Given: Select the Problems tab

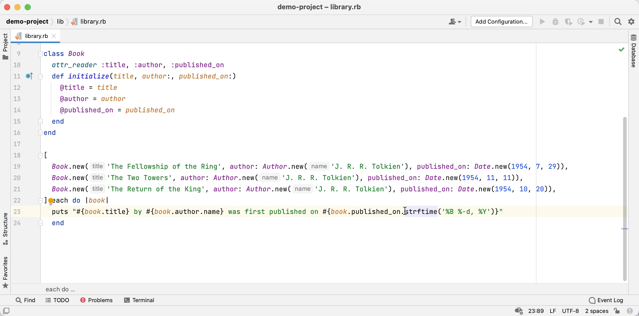Looking at the screenshot, I should coord(97,301).
